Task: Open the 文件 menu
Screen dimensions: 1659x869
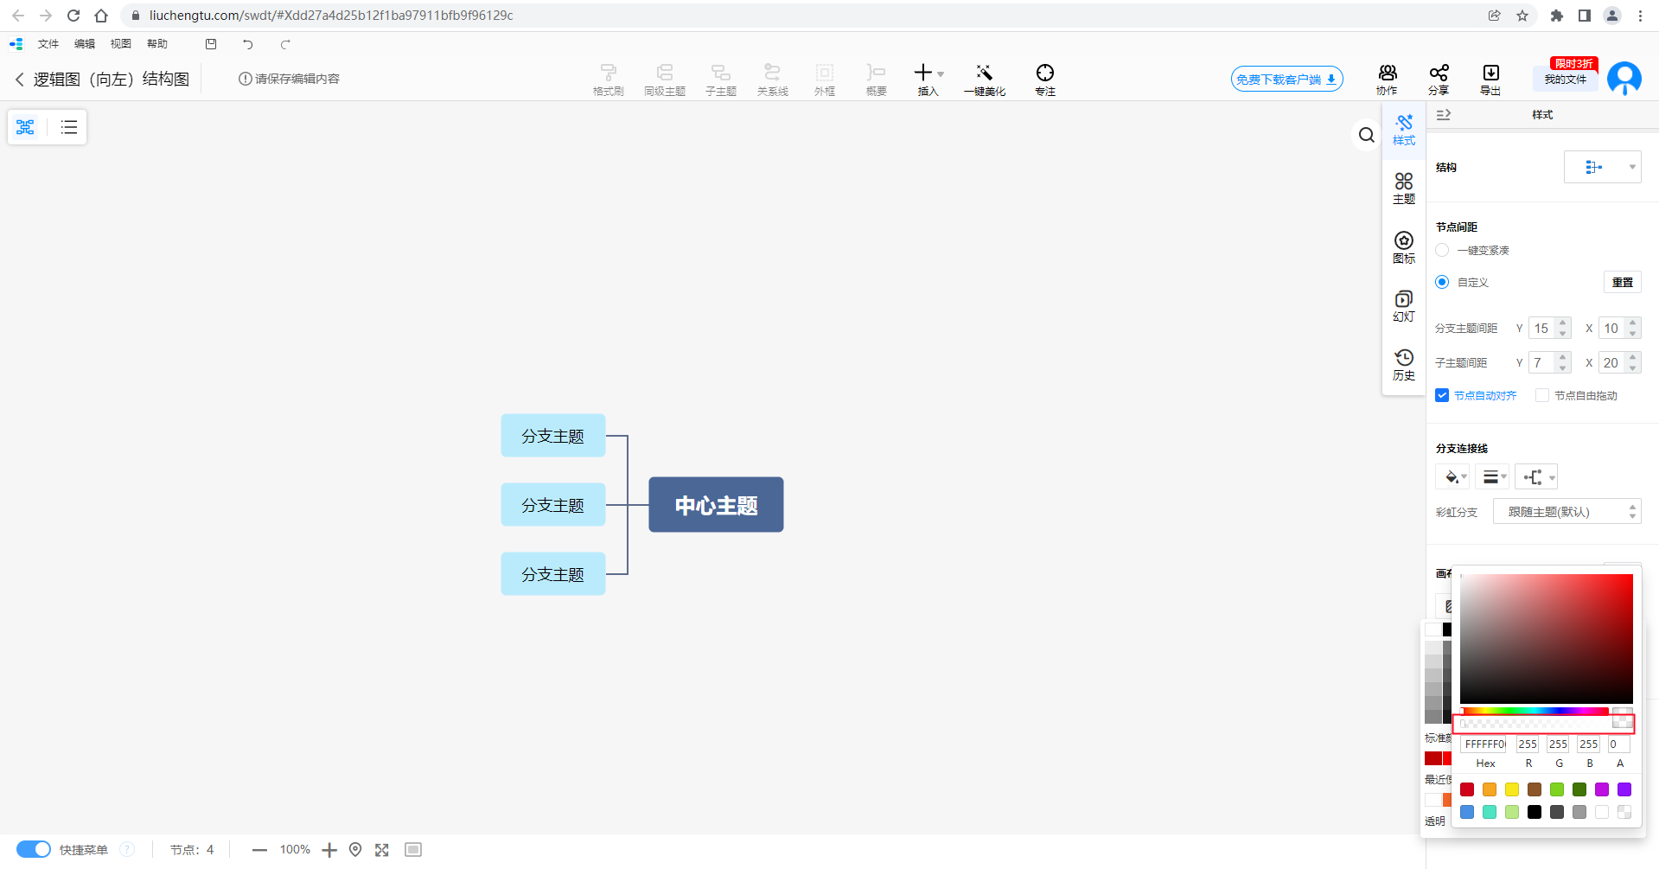Action: coord(48,44)
